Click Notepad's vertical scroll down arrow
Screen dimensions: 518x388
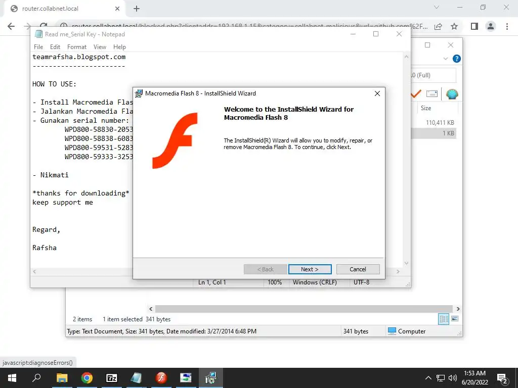[406, 263]
